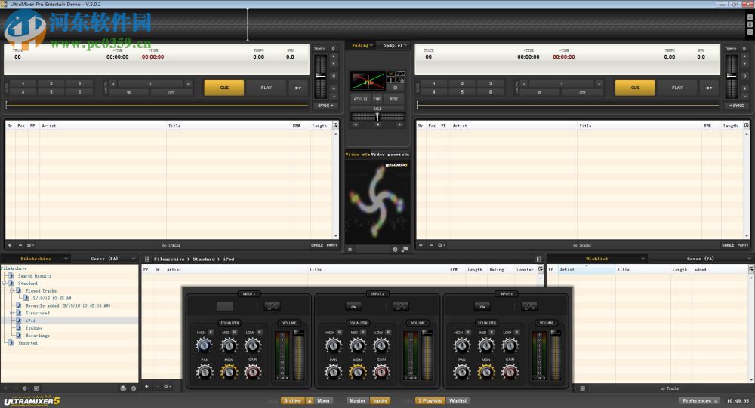This screenshot has height=408, width=755.
Task: Start playback with left deck PLAY
Action: (267, 87)
